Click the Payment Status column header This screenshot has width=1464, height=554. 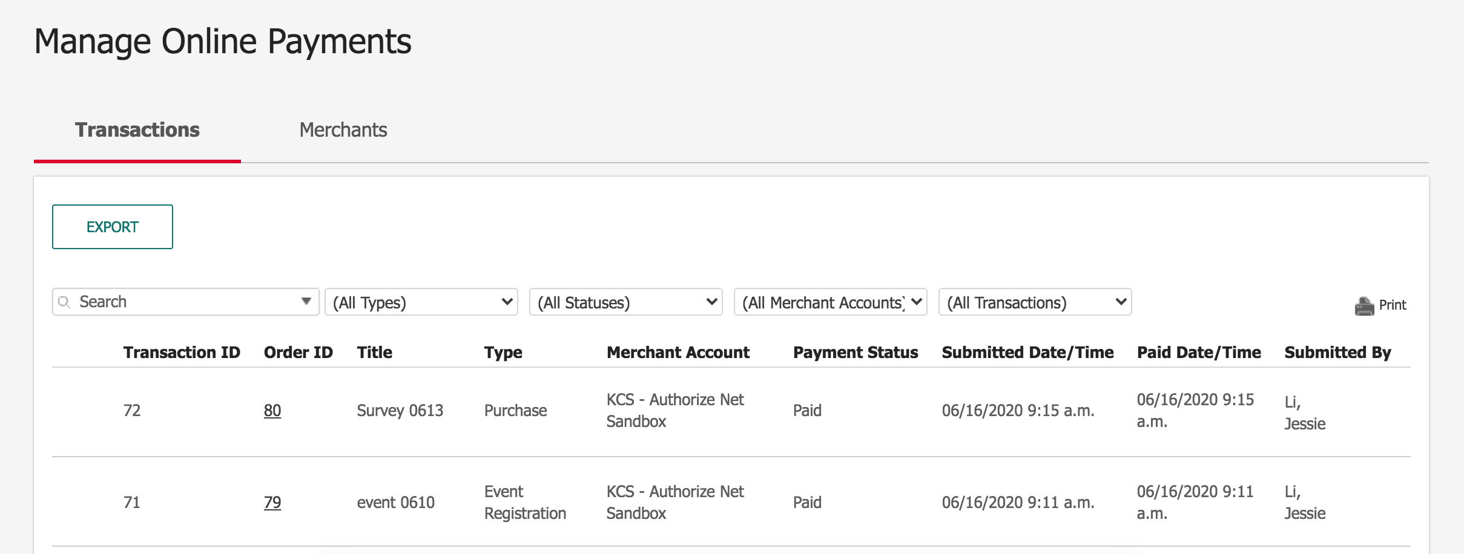pos(856,352)
